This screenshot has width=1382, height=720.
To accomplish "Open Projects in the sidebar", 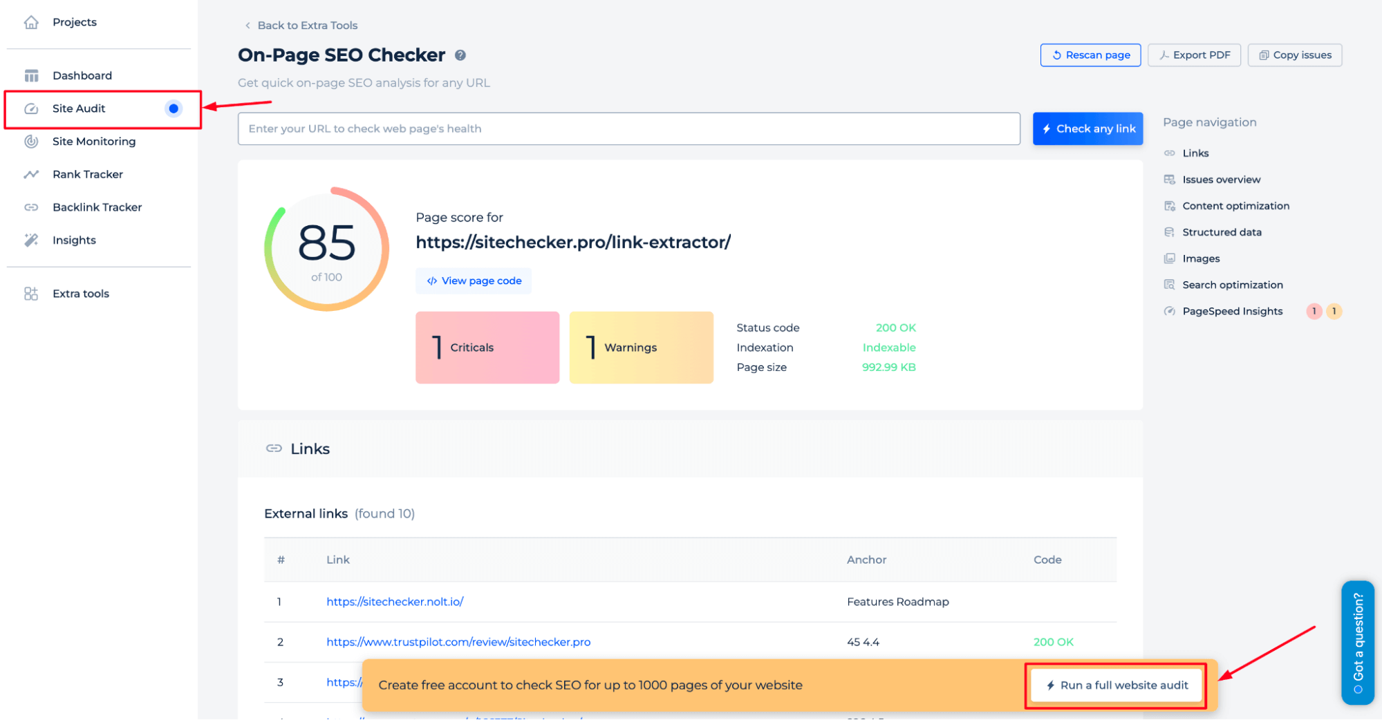I will 75,22.
